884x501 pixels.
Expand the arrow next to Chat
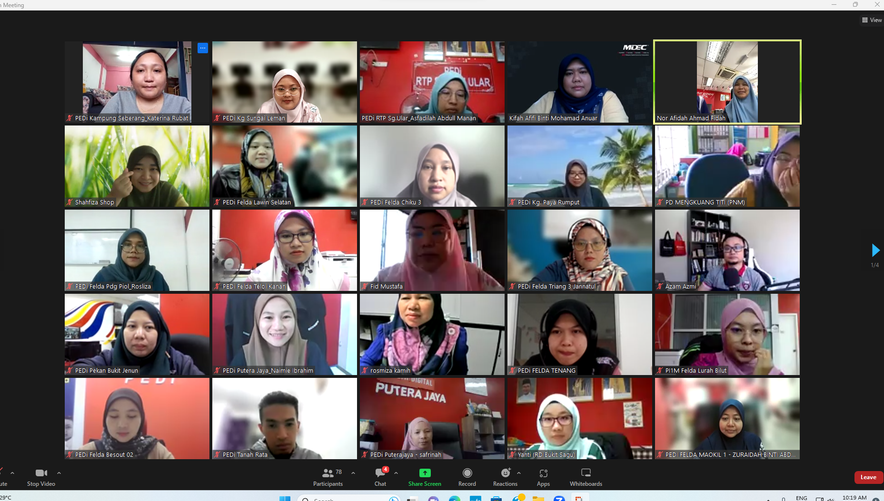(396, 473)
